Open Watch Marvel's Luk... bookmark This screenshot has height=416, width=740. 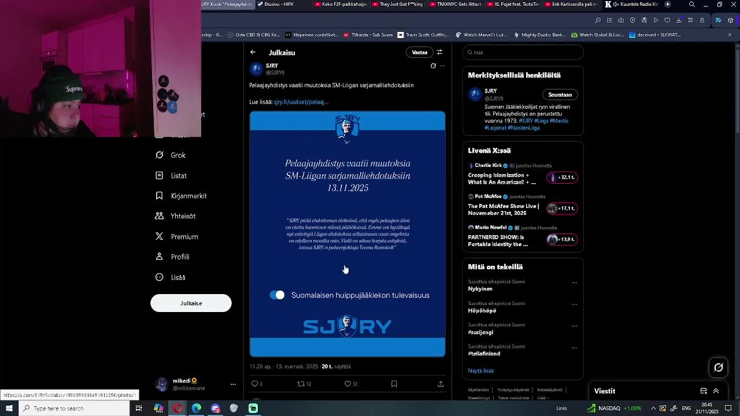482,35
